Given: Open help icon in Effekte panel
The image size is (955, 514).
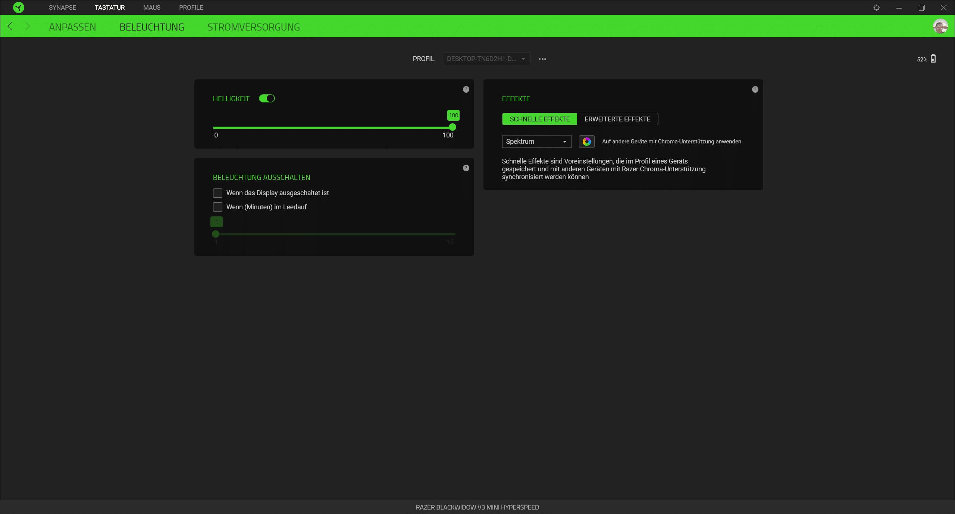Looking at the screenshot, I should pos(755,89).
